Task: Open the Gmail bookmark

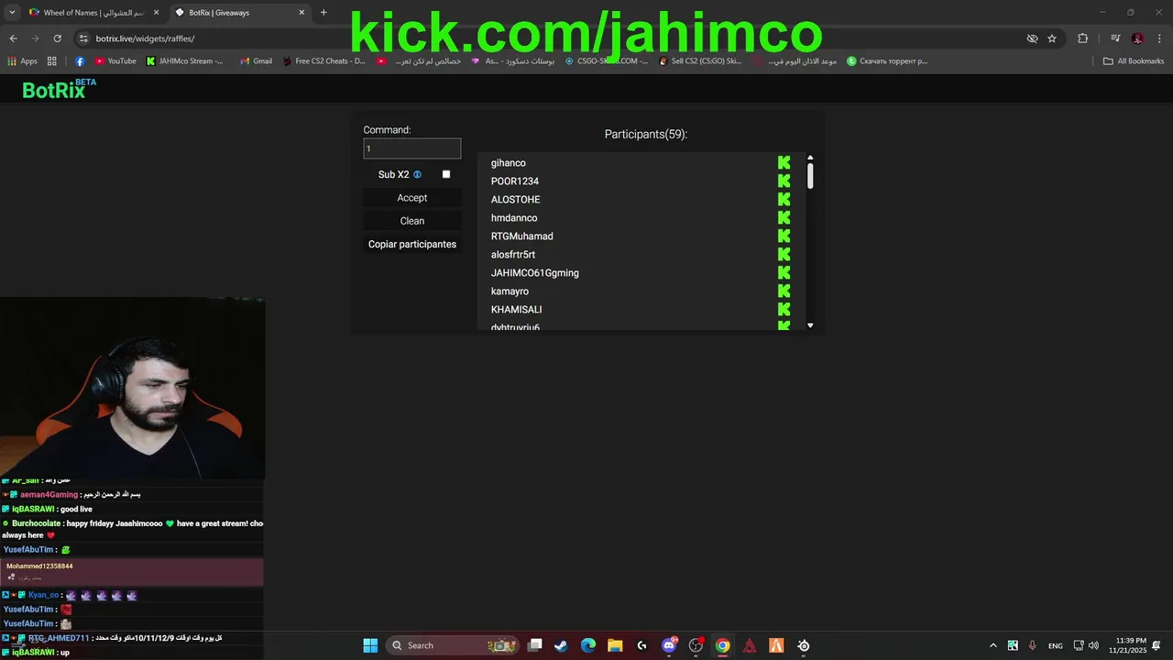Action: click(256, 61)
